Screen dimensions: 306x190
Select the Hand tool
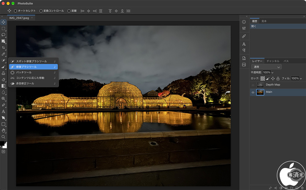pos(3,130)
